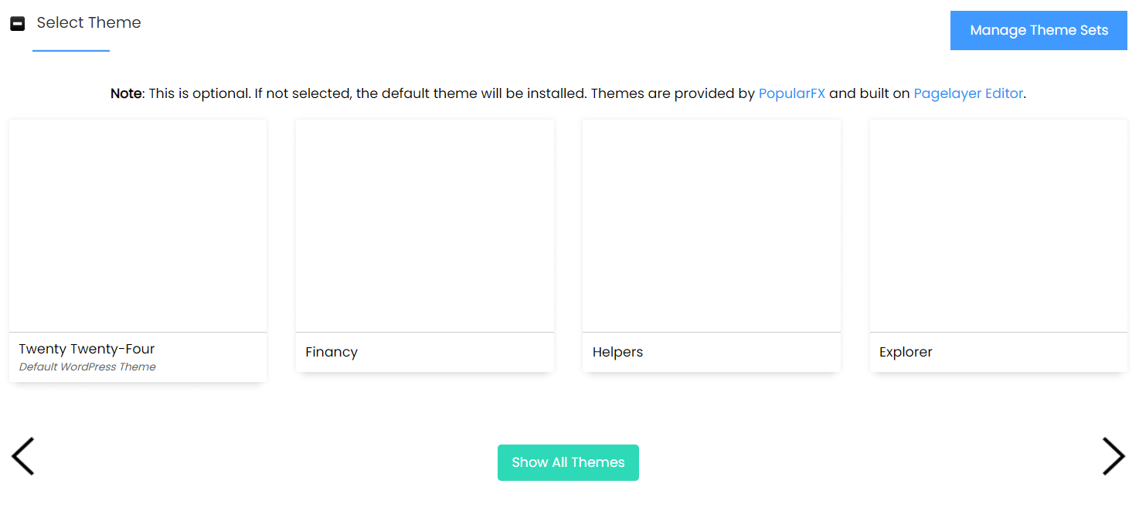Screen dimensions: 1139x514
Task: Select the Select Theme header
Action: [89, 22]
